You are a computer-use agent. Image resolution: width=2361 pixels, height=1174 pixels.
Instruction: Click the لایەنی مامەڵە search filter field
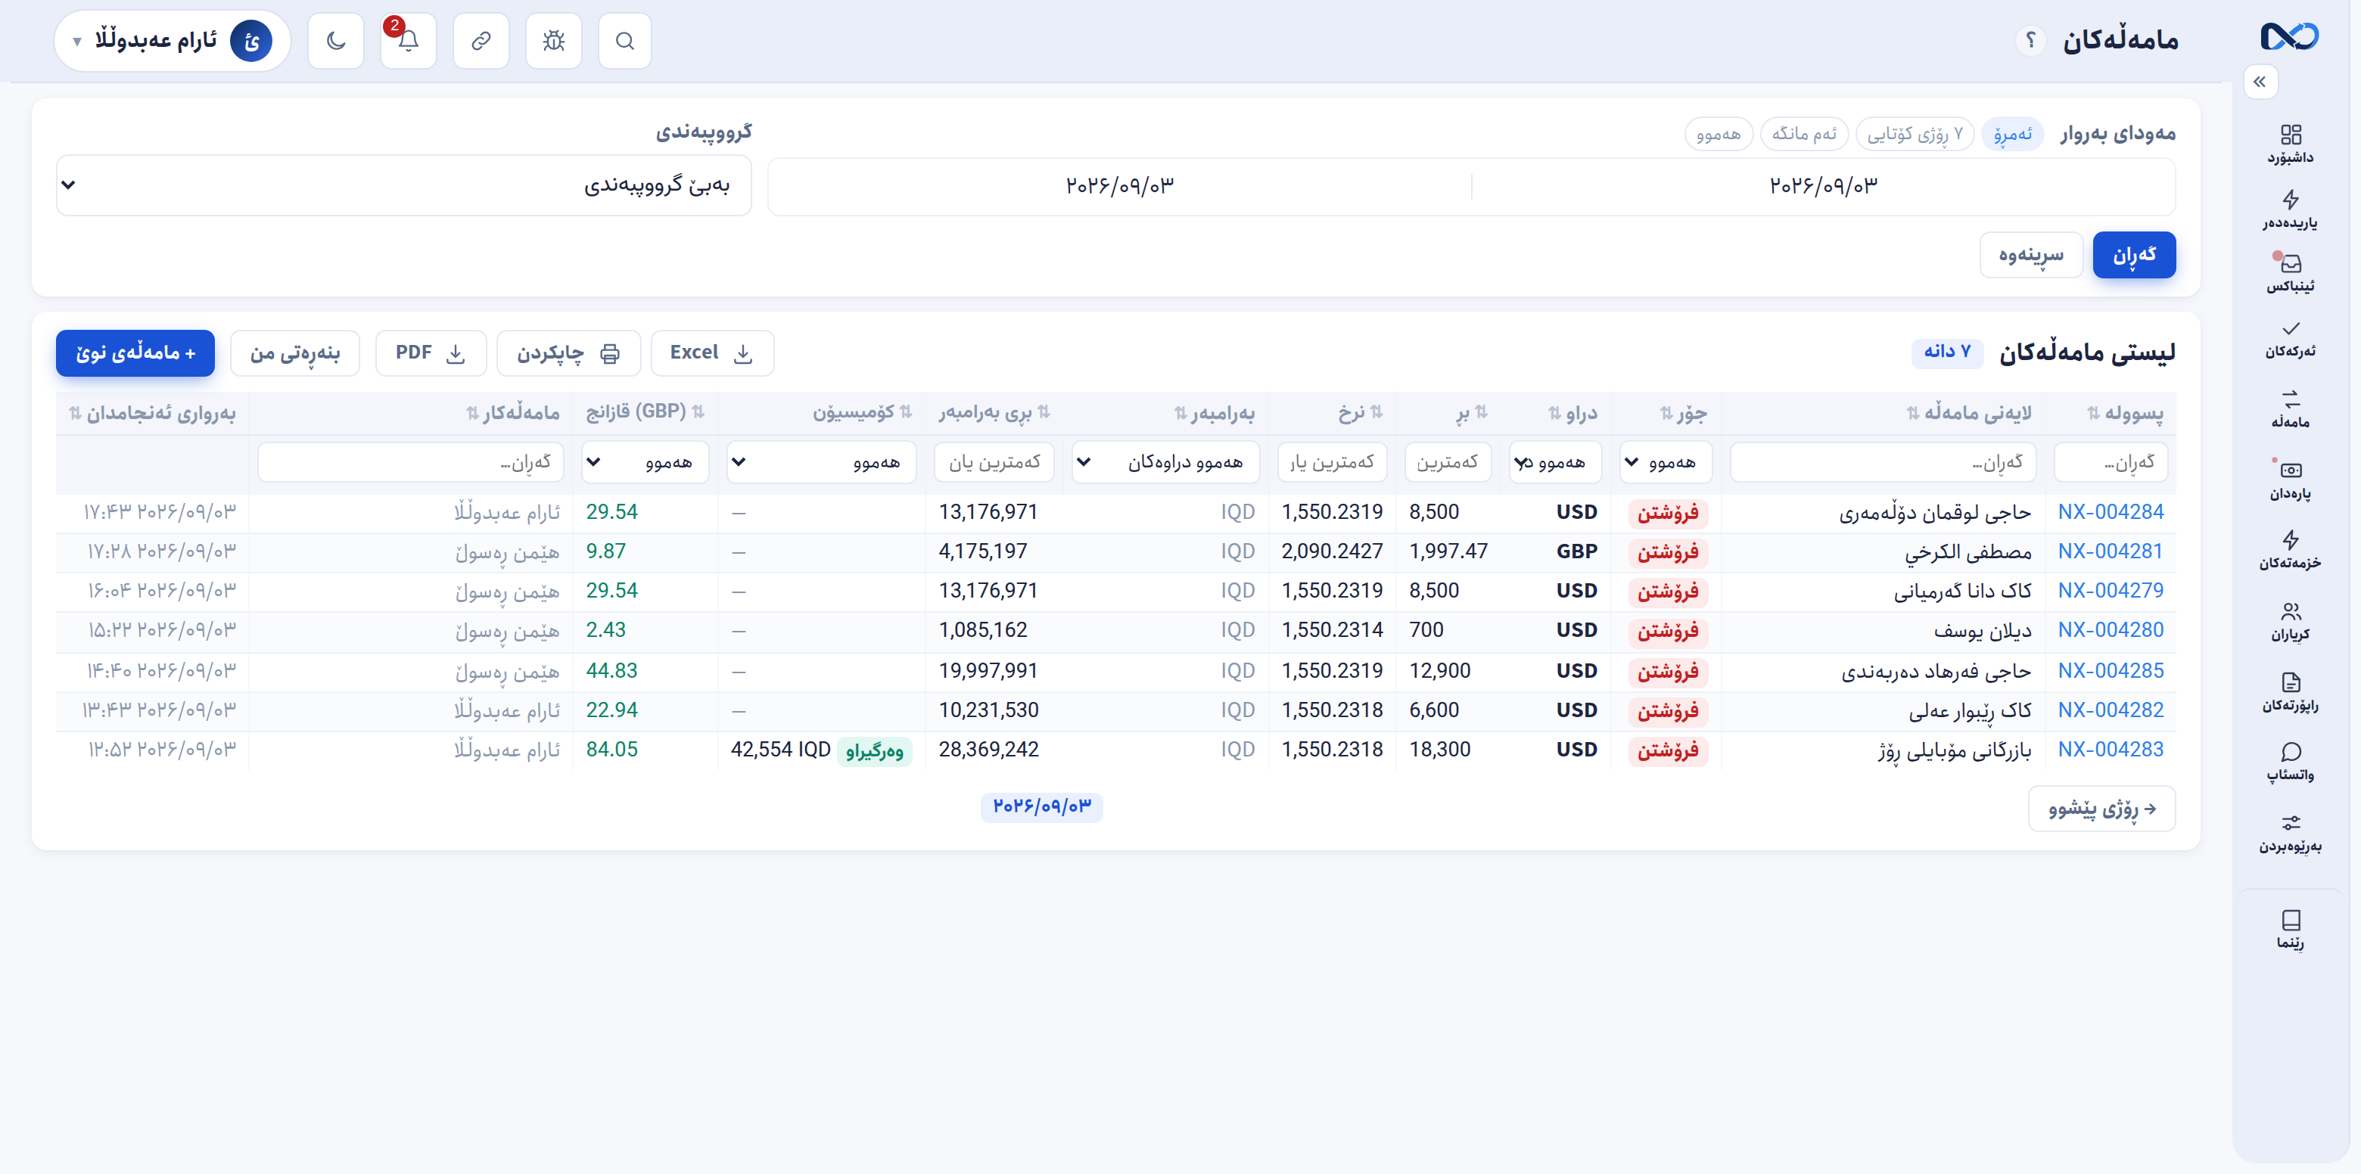pyautogui.click(x=1883, y=462)
